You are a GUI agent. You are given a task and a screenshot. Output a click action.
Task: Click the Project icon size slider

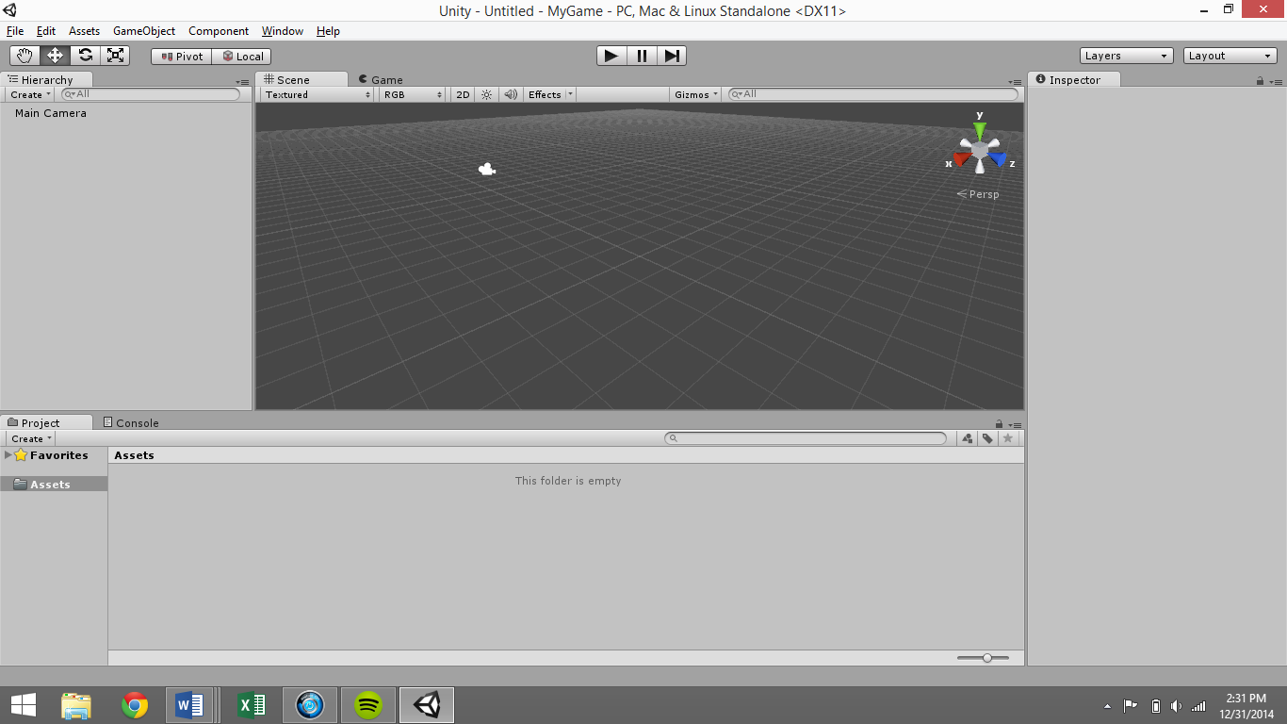(983, 658)
